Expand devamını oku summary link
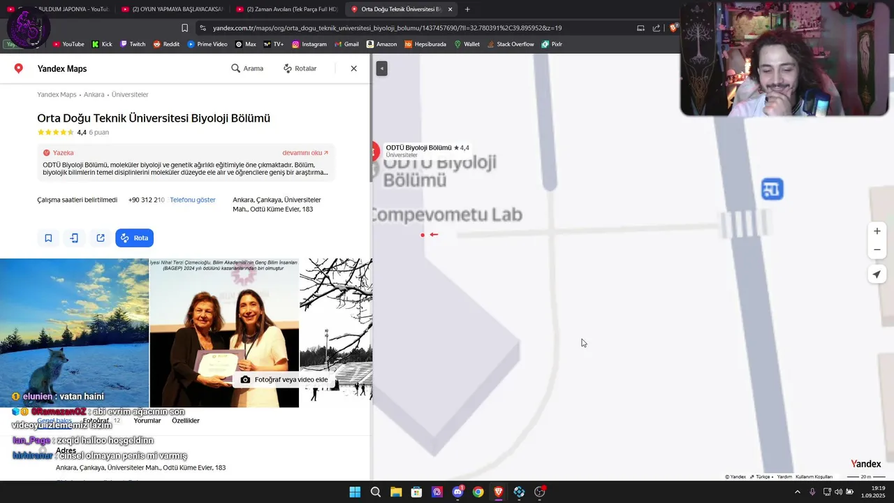This screenshot has width=894, height=503. tap(305, 152)
